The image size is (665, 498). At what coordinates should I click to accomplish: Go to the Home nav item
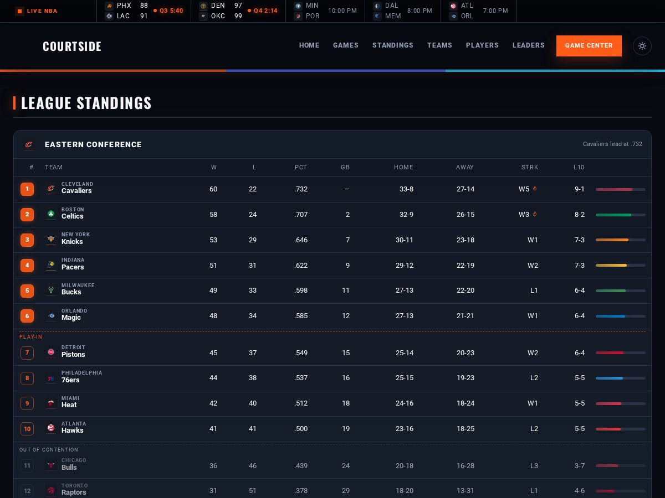pyautogui.click(x=309, y=45)
